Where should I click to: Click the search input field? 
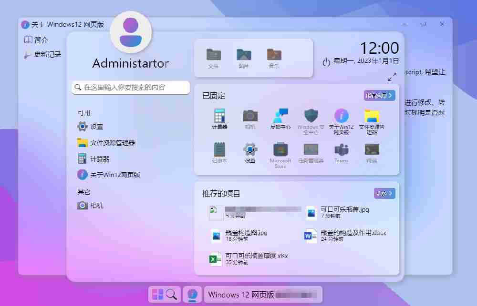click(x=130, y=87)
